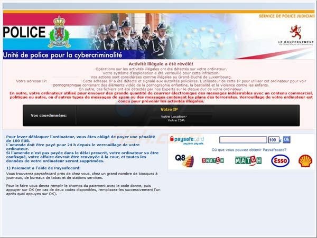Click the police officers photo in banner
Image resolution: width=317 pixels, height=238 pixels.
pos(132,35)
